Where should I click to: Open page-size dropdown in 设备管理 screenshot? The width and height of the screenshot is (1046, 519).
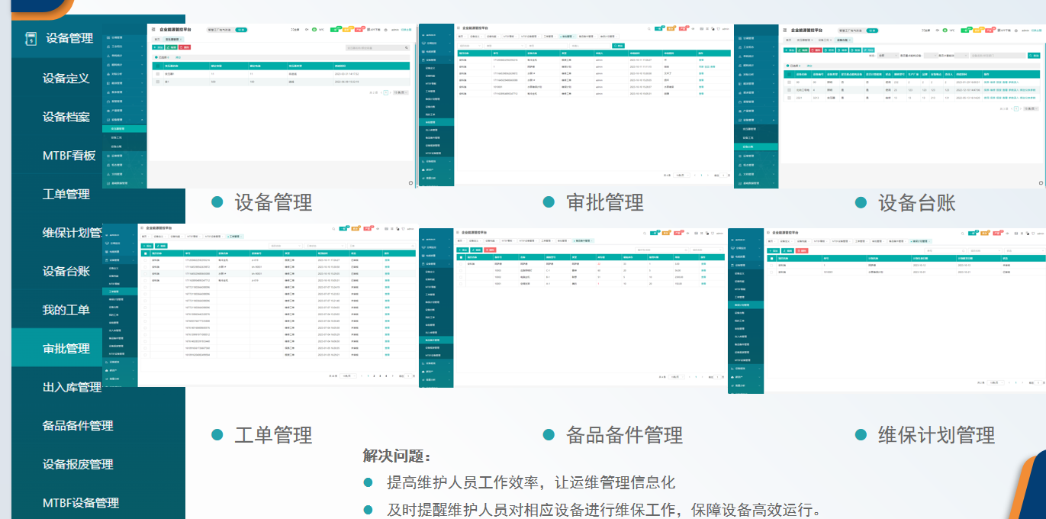pyautogui.click(x=399, y=92)
